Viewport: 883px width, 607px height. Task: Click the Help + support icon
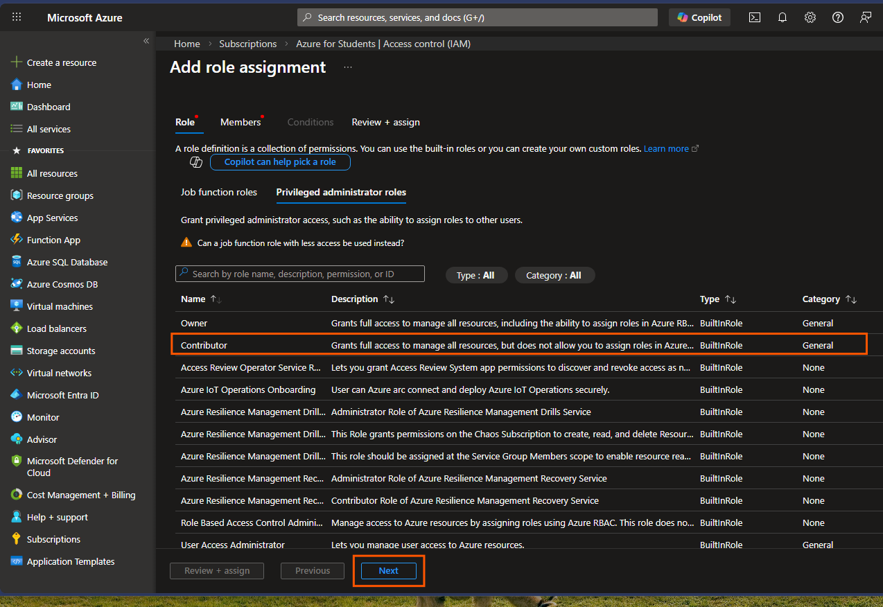pos(17,517)
